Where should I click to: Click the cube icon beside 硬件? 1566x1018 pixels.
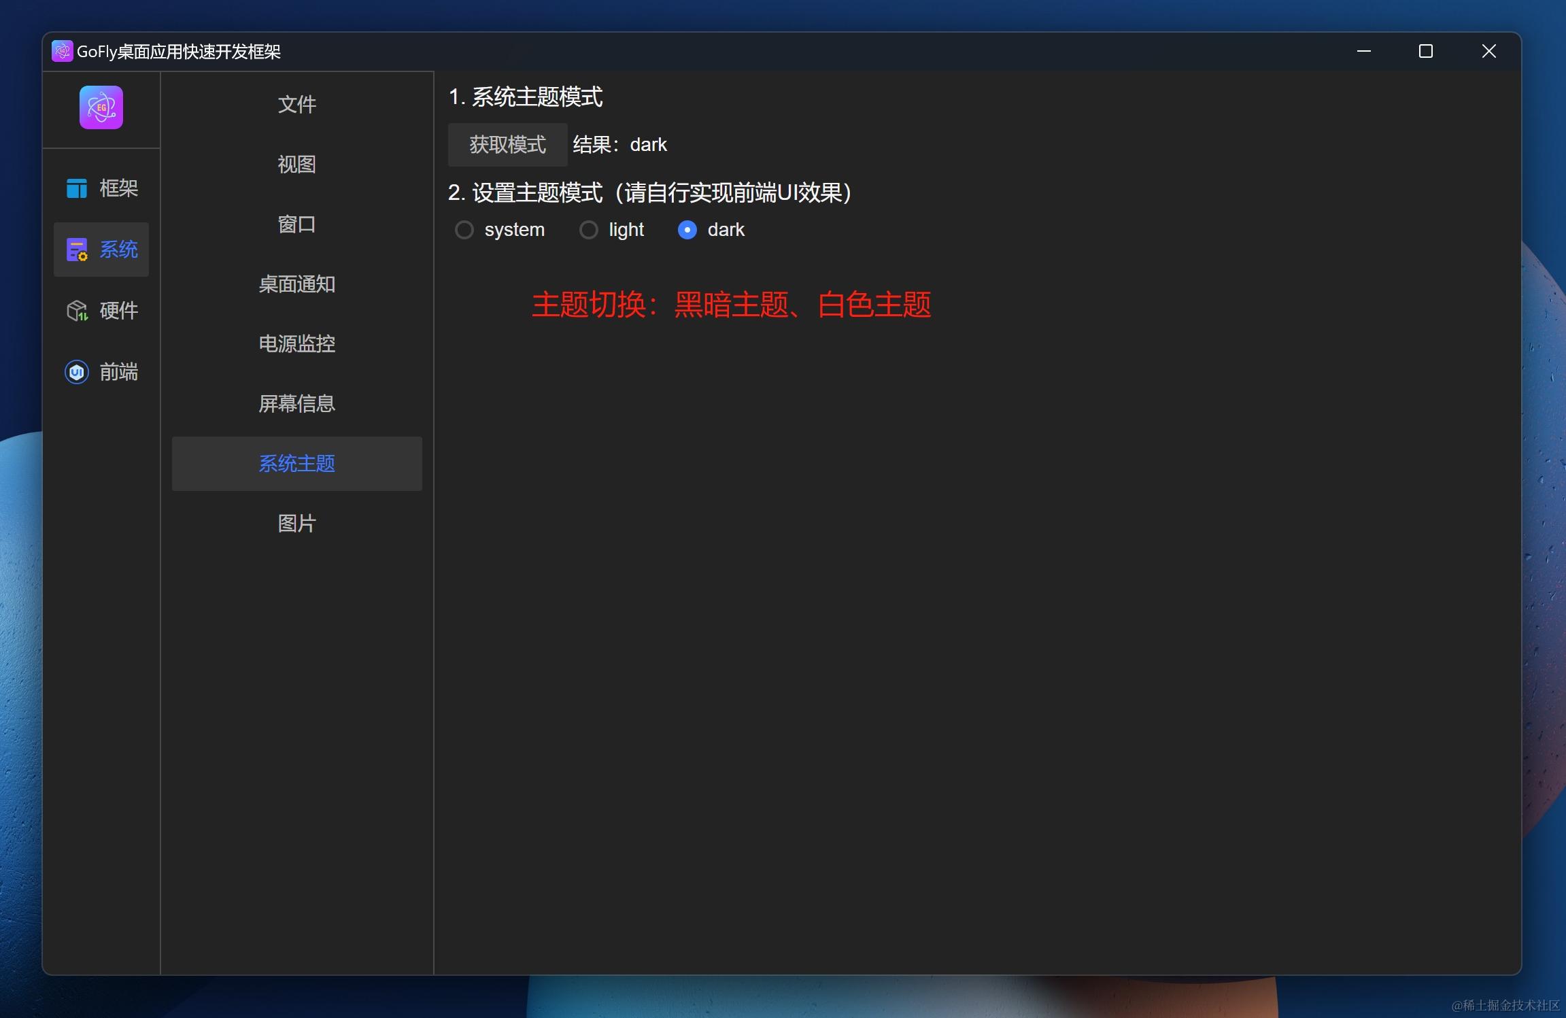point(77,311)
